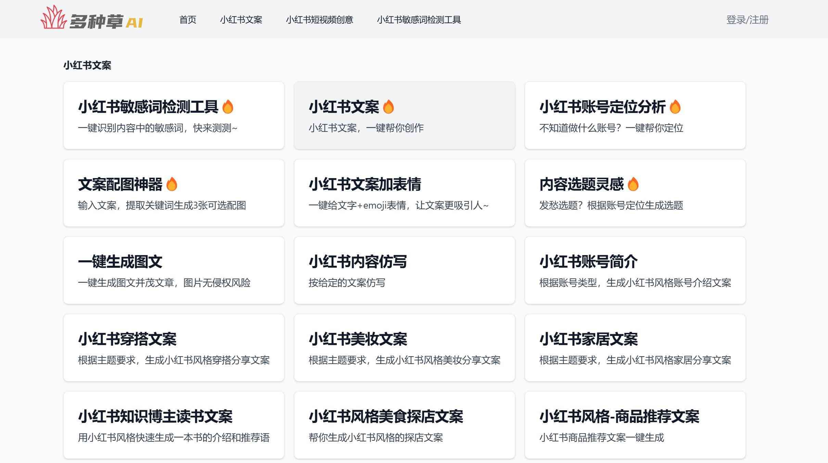
Task: Click flame icon beside 小红书账号定位分析
Action: point(675,107)
